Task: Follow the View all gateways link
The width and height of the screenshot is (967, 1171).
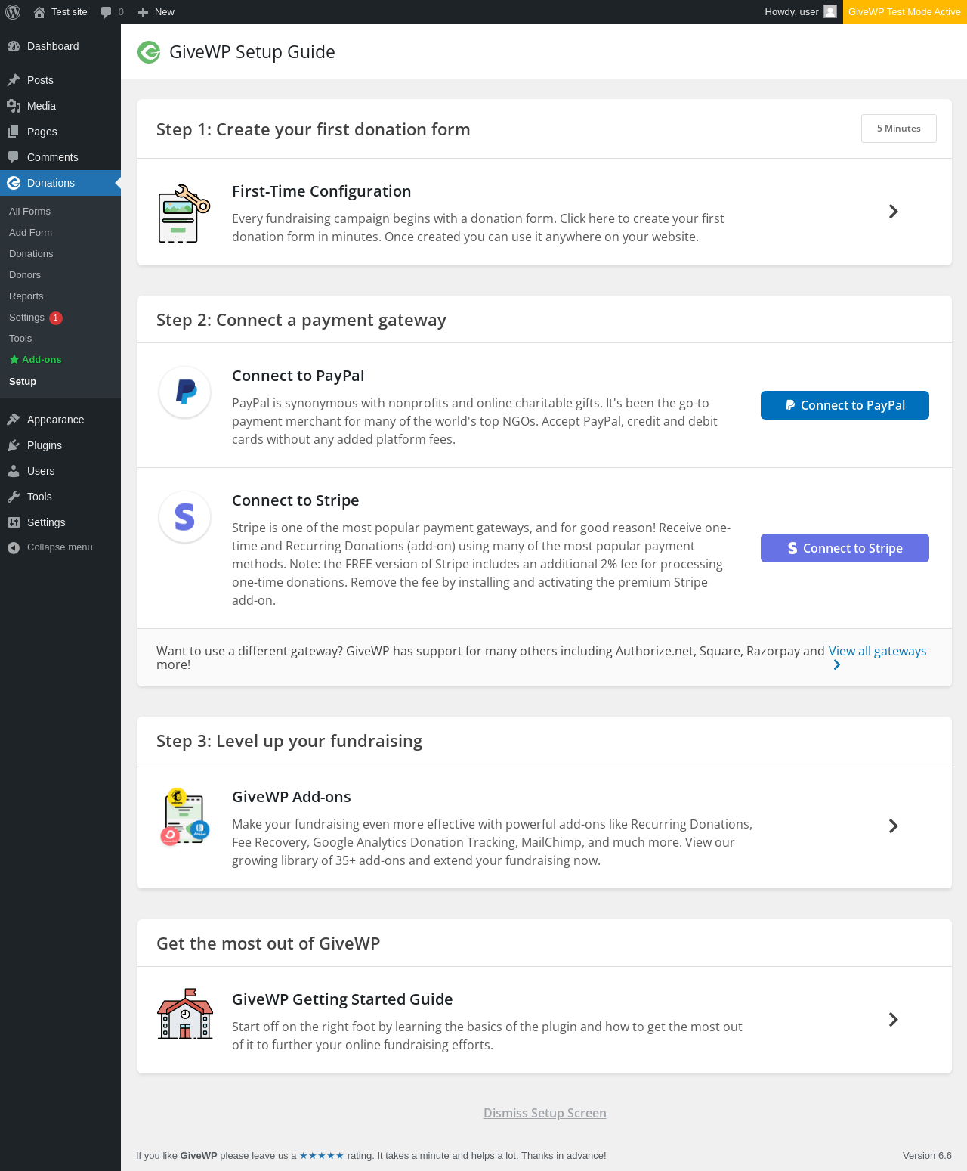Action: coord(877,652)
